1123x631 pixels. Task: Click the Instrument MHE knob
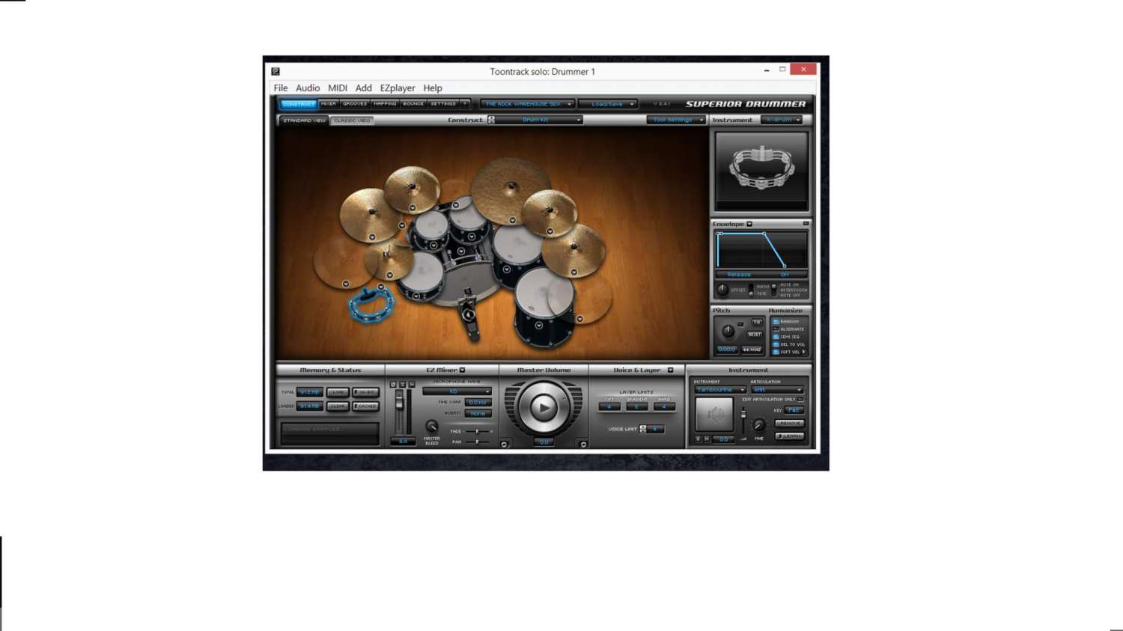pos(759,426)
